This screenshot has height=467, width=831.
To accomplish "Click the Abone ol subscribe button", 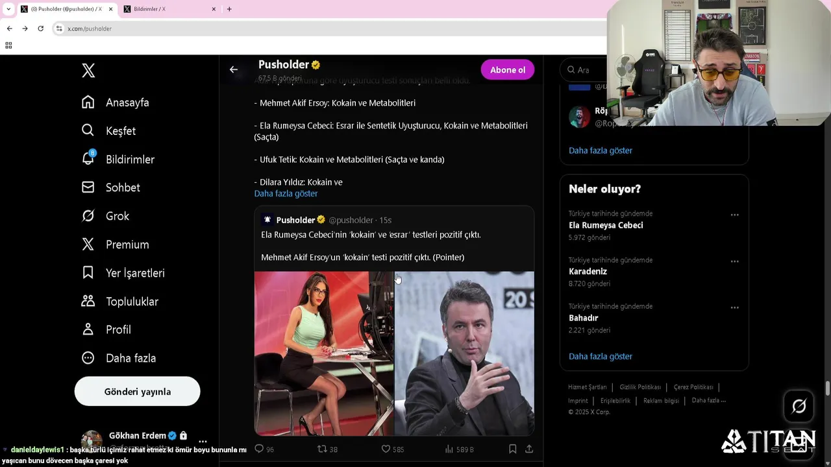I will click(x=508, y=70).
